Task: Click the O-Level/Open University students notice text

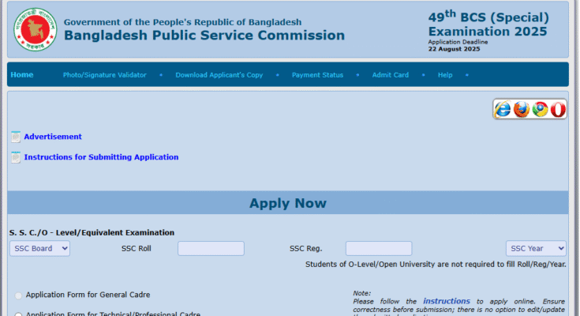Action: click(x=436, y=265)
